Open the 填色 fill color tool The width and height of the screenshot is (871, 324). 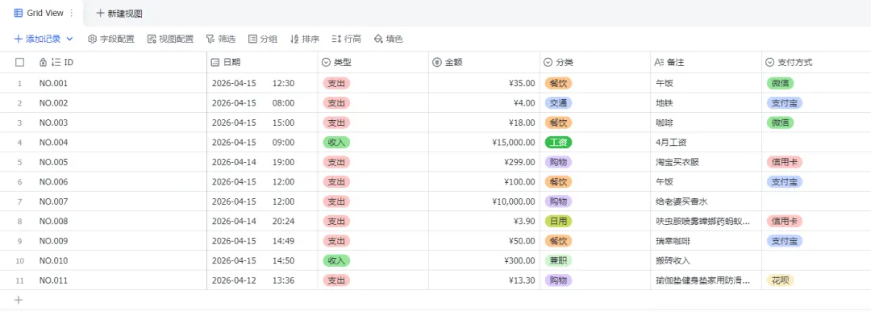pyautogui.click(x=389, y=39)
